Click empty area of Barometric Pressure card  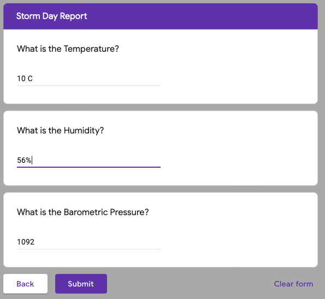click(238, 230)
